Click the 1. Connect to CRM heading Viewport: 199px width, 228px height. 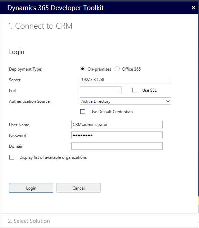tap(40, 26)
